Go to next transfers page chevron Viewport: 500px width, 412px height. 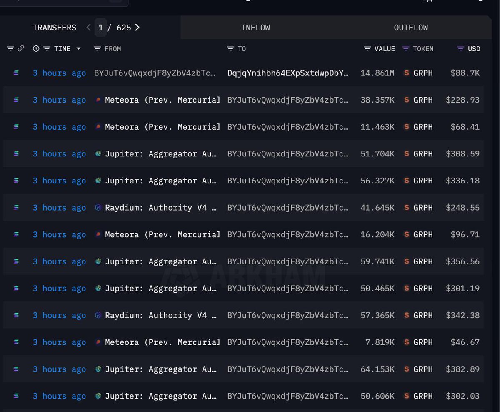(137, 28)
